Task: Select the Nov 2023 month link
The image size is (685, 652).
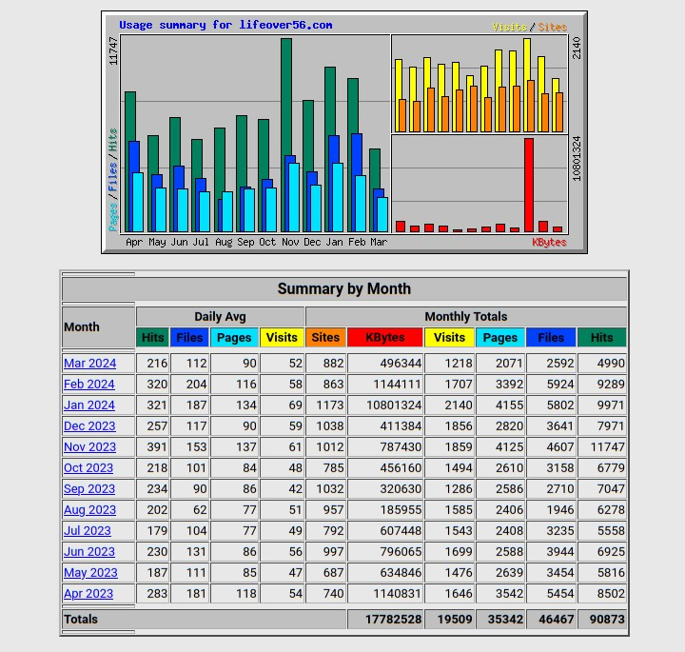Action: [x=89, y=447]
